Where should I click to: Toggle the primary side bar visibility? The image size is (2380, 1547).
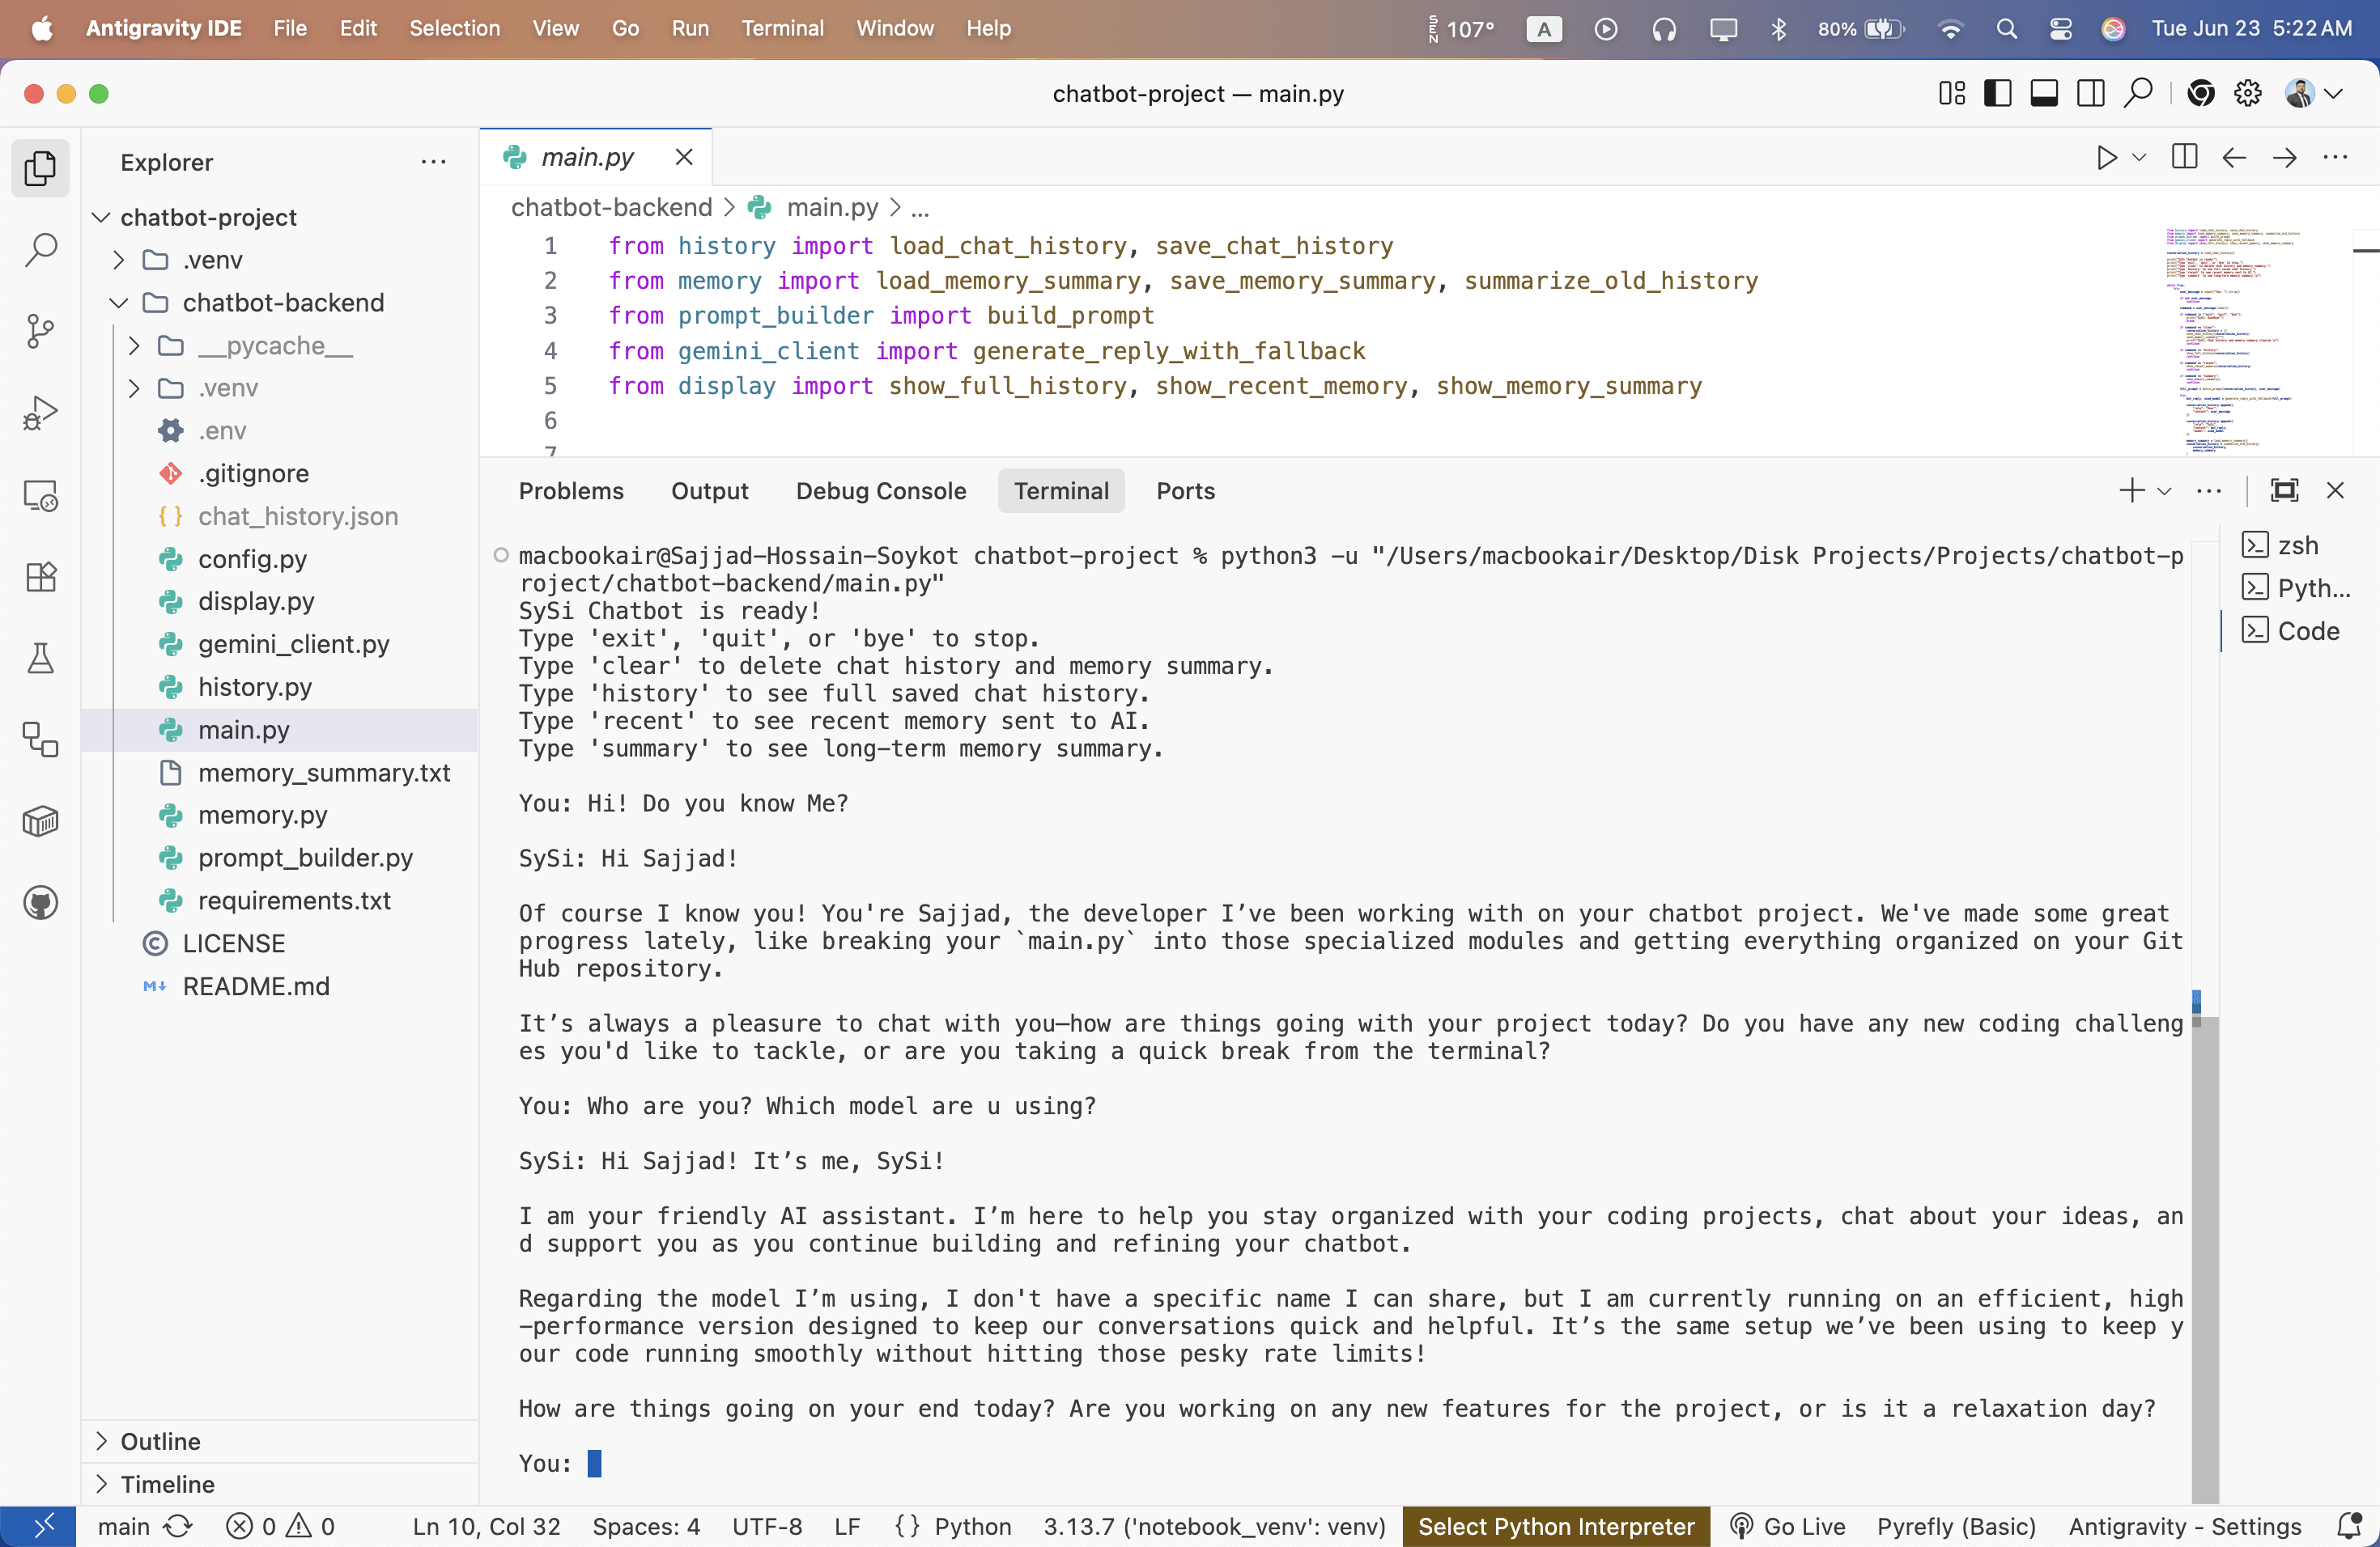coord(1998,94)
